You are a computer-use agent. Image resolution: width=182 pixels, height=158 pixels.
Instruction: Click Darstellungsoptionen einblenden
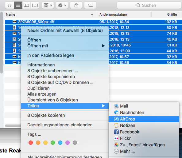pos(65,125)
